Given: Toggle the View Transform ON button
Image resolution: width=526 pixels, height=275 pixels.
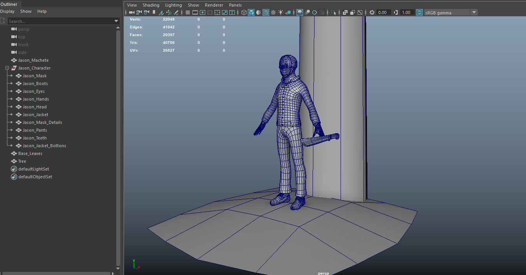Looking at the screenshot, I should coord(419,12).
